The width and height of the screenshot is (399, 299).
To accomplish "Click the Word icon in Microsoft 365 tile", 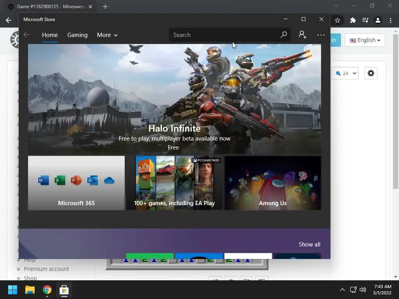I will 44,181.
